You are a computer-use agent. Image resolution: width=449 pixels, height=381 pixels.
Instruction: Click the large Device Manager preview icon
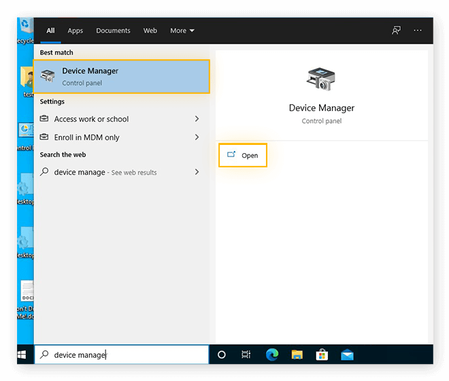coord(321,80)
